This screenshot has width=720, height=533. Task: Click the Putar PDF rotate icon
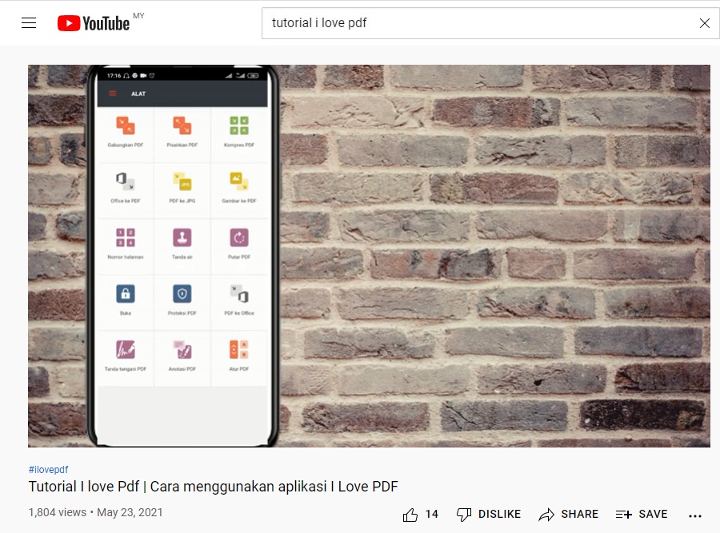point(239,237)
